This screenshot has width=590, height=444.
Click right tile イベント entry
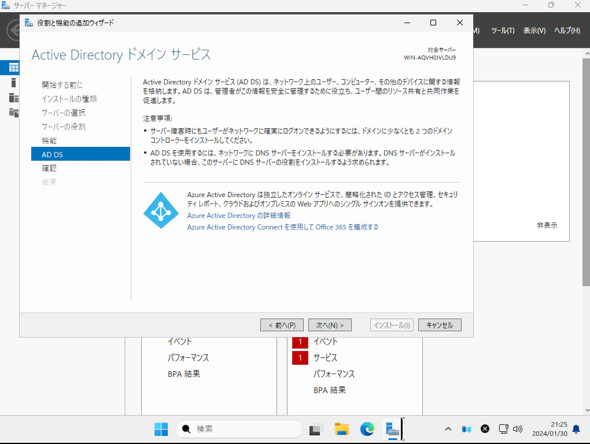click(326, 342)
